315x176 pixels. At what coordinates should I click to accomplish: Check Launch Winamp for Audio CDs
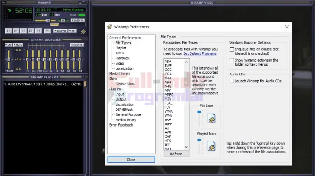pos(232,81)
